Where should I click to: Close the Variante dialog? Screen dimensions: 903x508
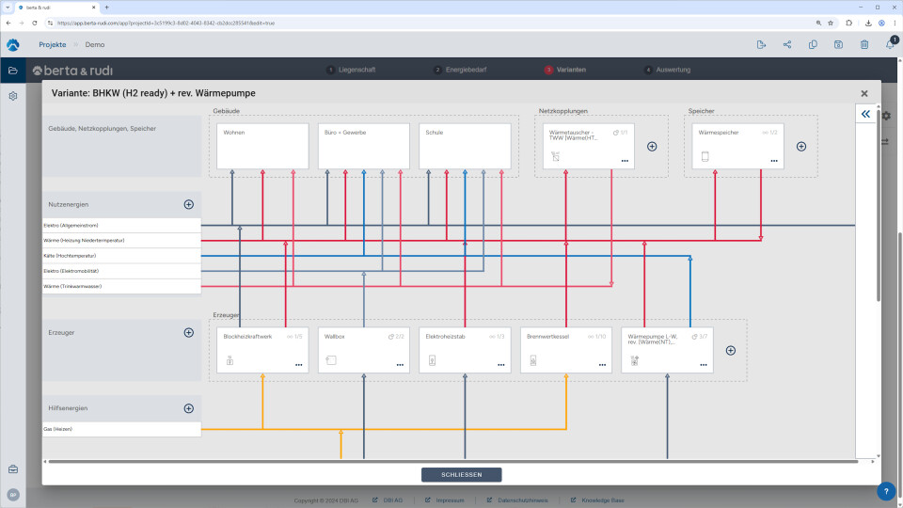863,93
